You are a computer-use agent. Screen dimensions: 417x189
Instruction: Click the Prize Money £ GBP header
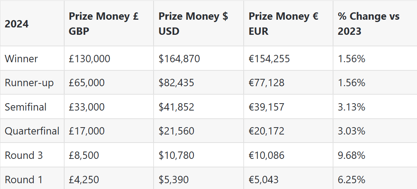point(104,24)
